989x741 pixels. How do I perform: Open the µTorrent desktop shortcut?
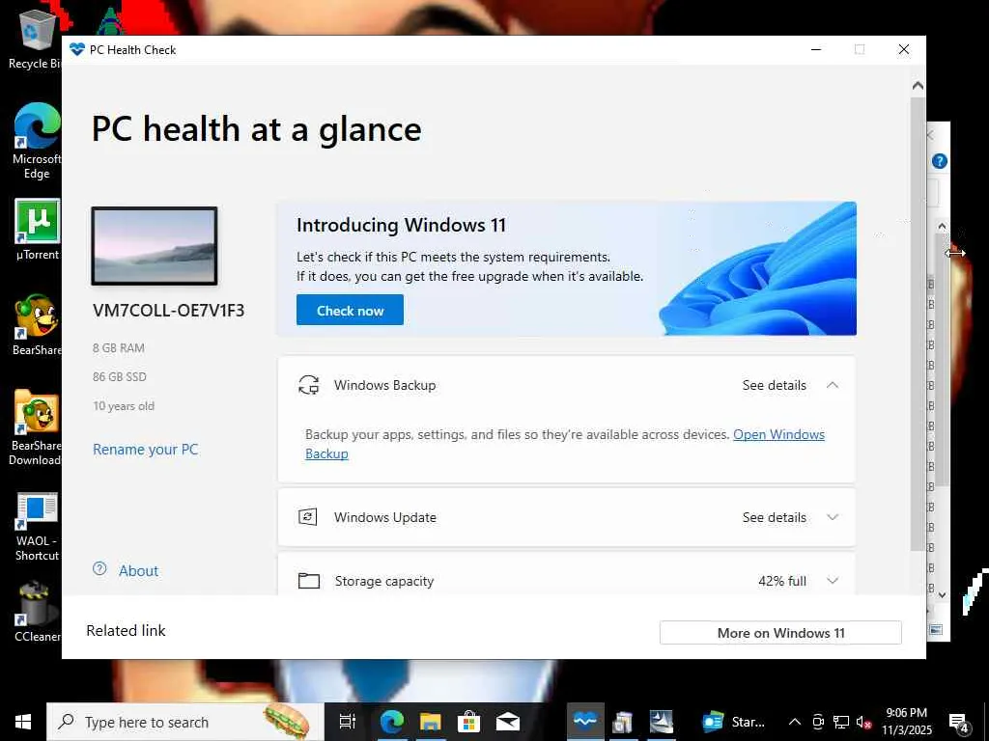37,230
